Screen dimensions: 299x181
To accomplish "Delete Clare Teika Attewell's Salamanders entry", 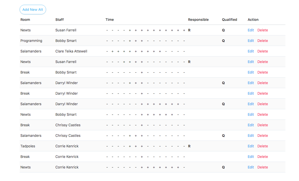I will [x=263, y=51].
